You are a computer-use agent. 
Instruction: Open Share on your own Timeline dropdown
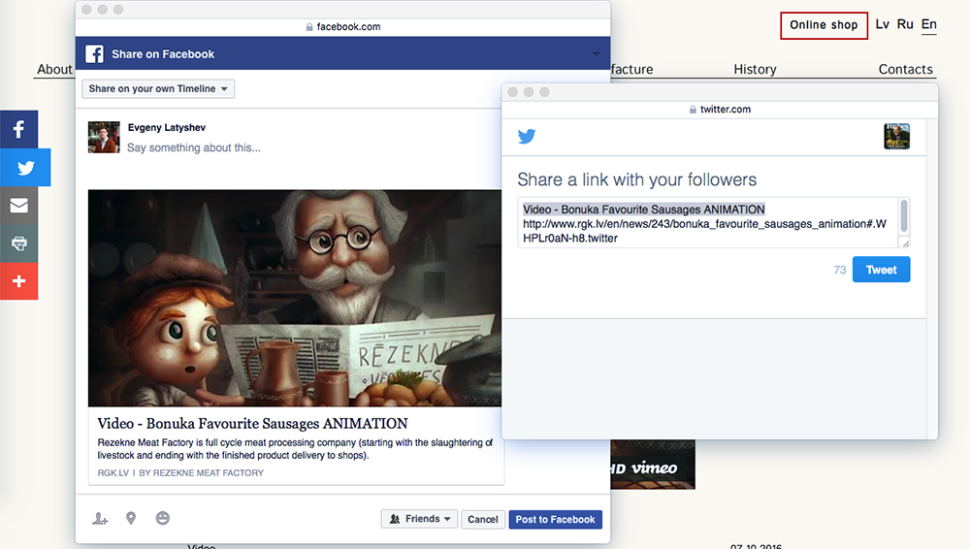(158, 88)
